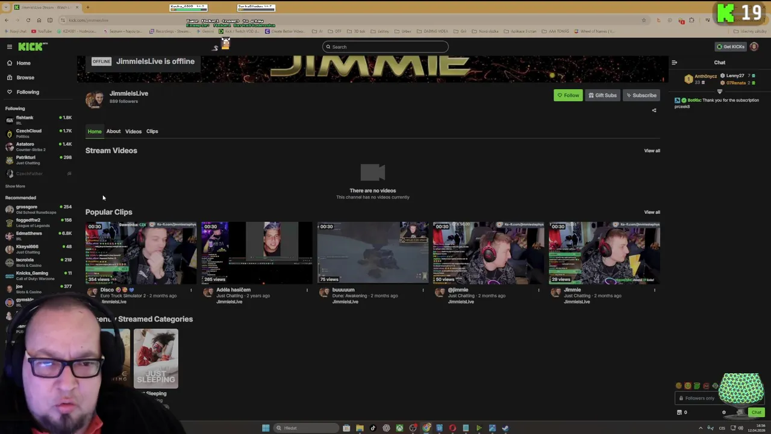The image size is (771, 434).
Task: Open Astatoro channel in sidebar
Action: (x=38, y=146)
